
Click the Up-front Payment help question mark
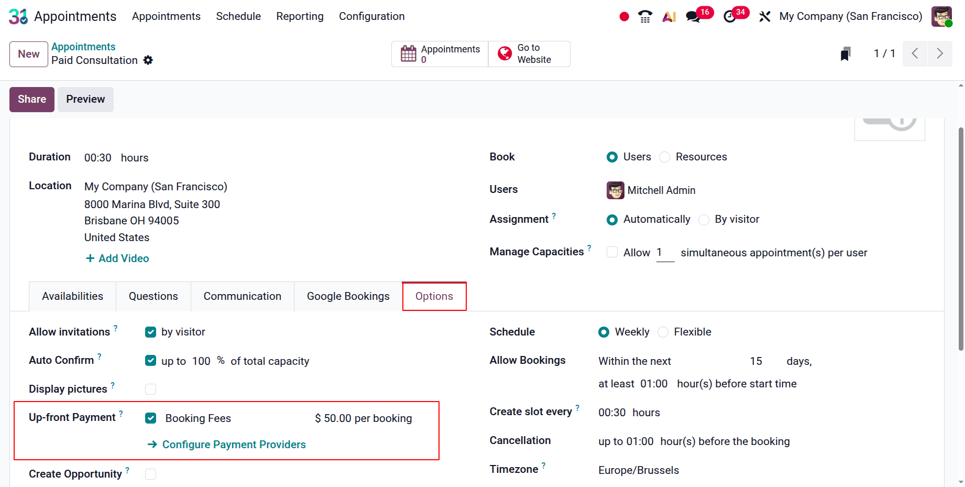(120, 414)
